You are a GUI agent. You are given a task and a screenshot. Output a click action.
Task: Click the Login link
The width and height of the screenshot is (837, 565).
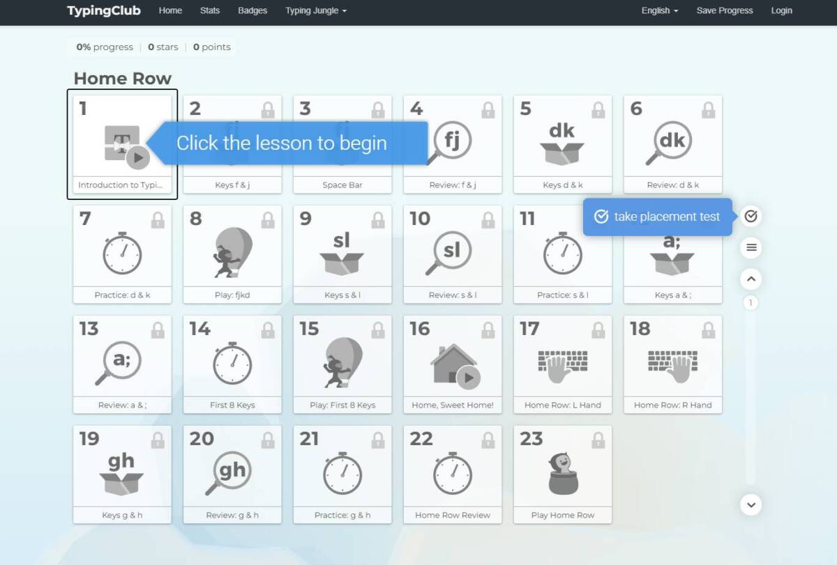pos(782,10)
